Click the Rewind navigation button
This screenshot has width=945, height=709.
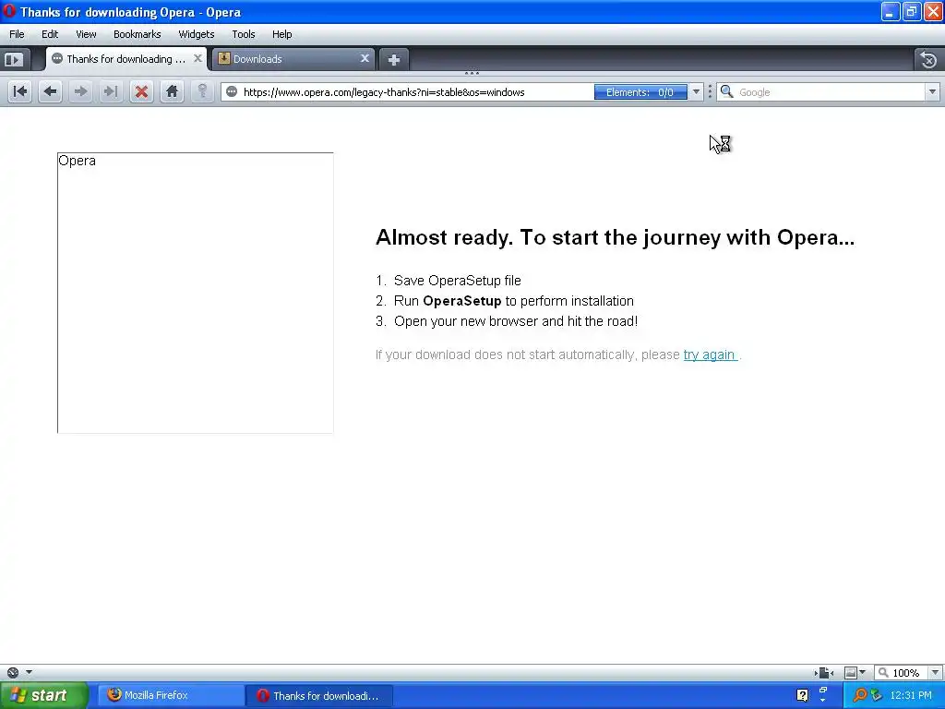(20, 91)
